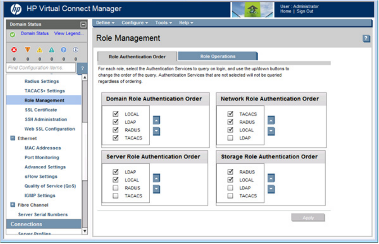Move Storage role entry up

[271, 178]
